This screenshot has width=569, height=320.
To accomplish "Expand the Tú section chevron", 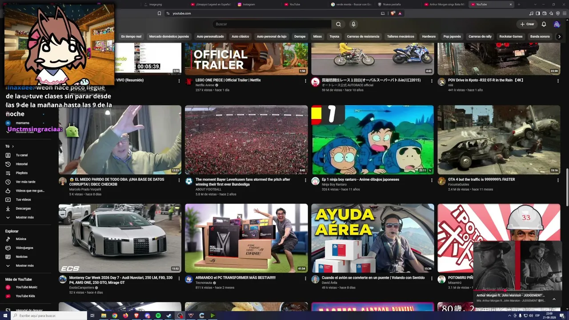I will (x=13, y=146).
